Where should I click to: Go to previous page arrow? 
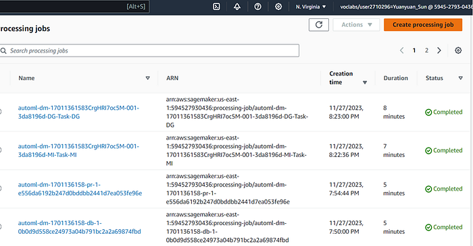[401, 51]
